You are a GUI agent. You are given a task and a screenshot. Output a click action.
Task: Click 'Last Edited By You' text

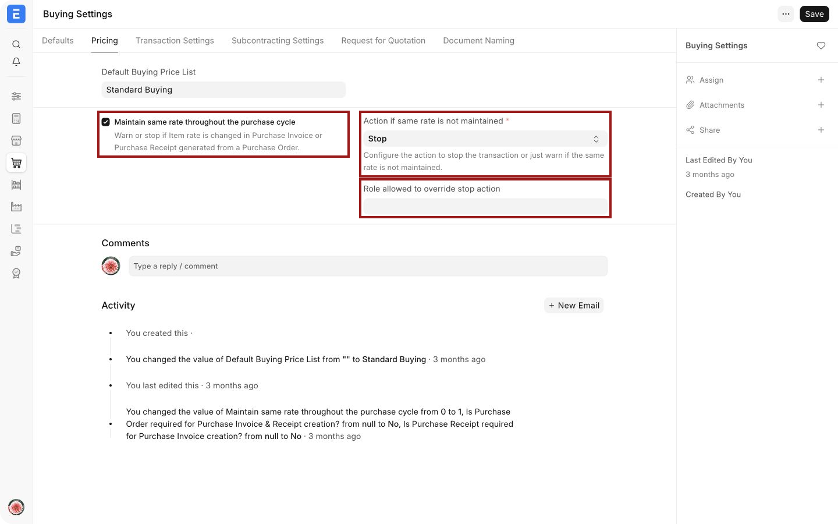tap(719, 160)
